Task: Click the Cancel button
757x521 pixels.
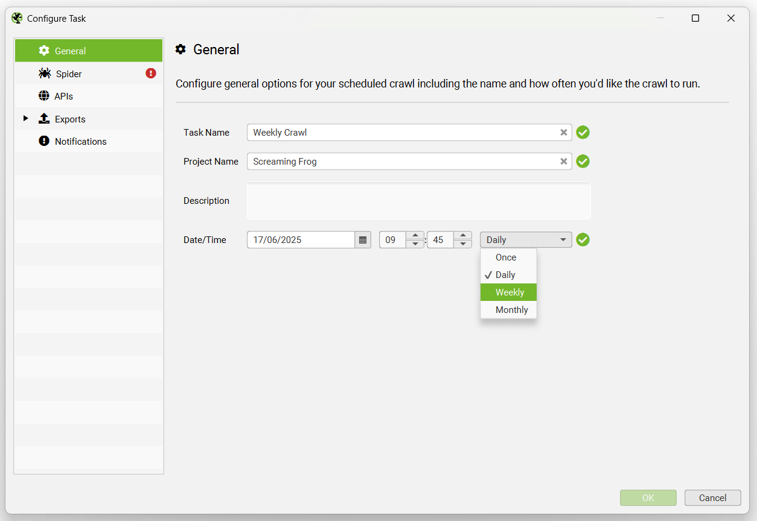Action: (712, 497)
